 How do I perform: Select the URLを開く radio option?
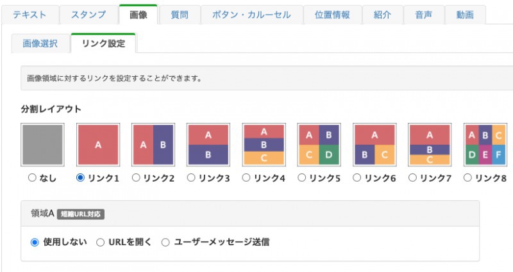point(101,243)
